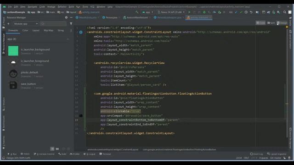Open the File menu
The width and height of the screenshot is (294, 165).
coord(10,7)
